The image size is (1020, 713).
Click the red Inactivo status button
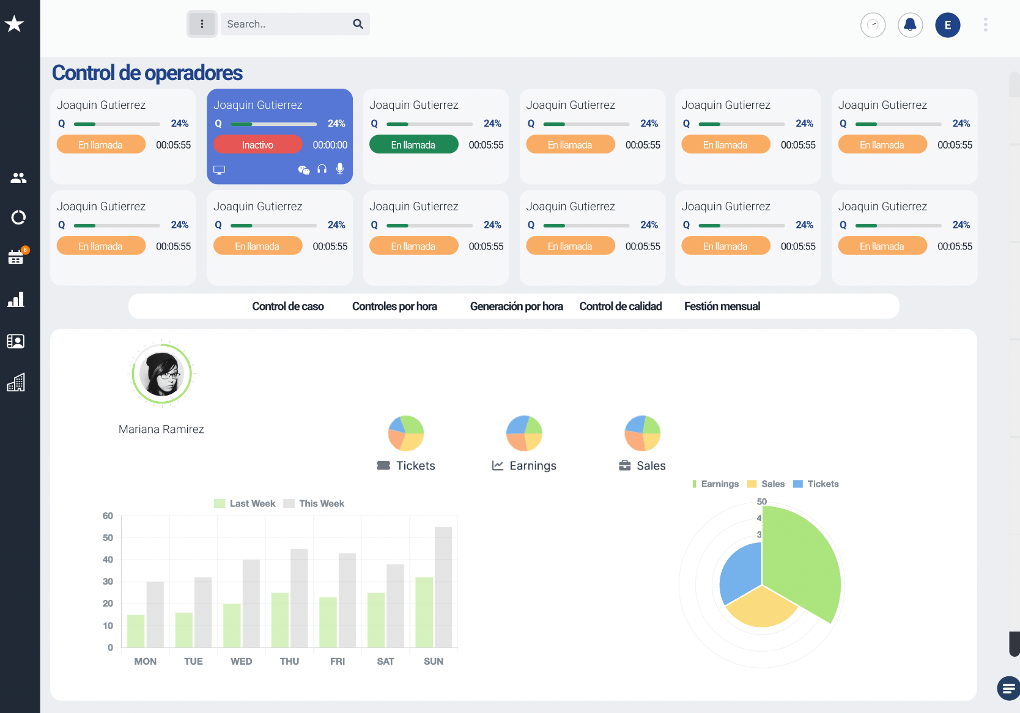coord(257,145)
